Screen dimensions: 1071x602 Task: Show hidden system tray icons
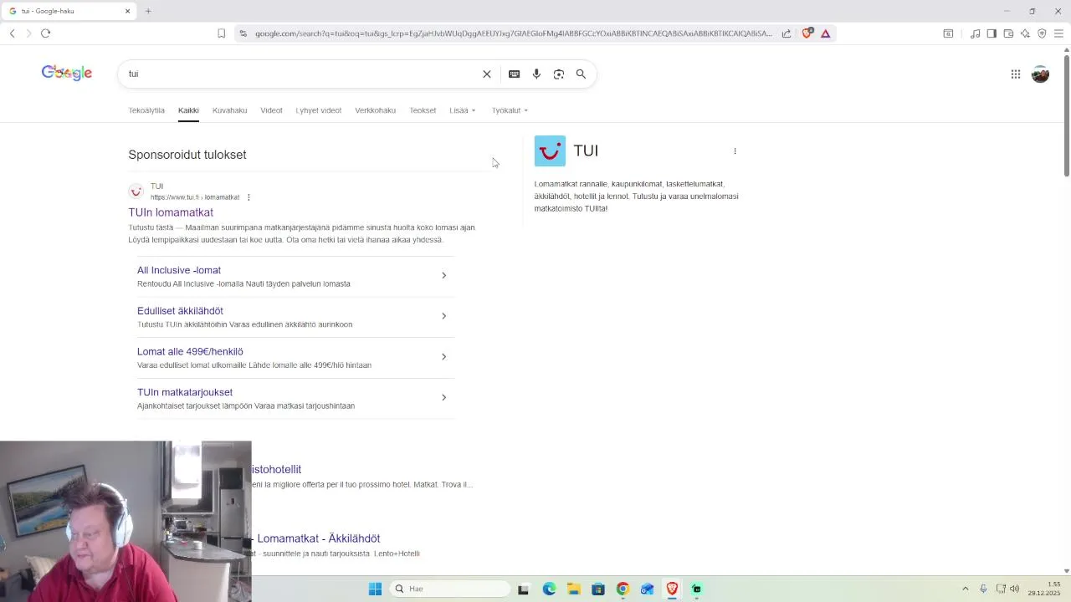pos(965,589)
